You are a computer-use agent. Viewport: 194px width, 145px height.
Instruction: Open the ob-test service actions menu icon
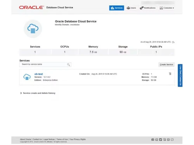click(170, 74)
